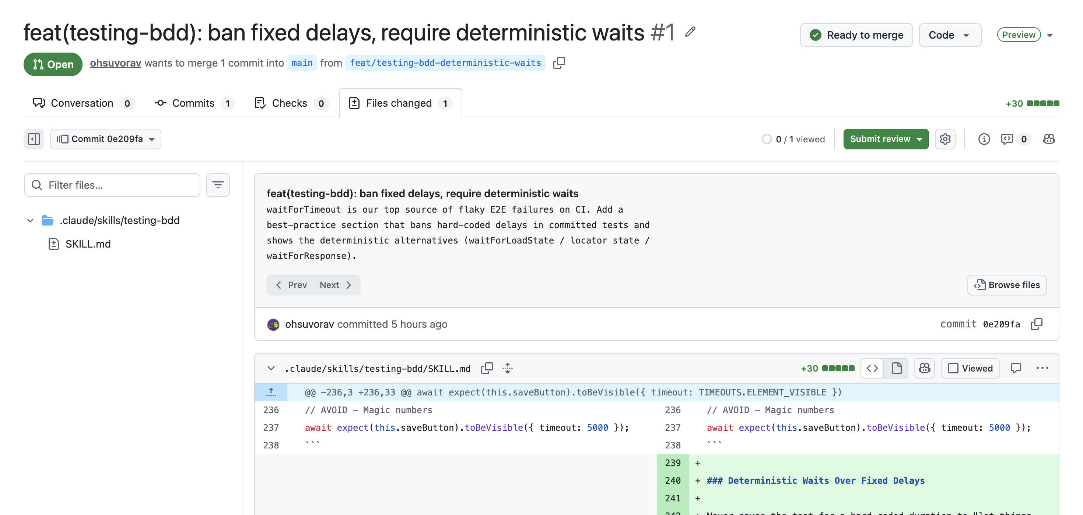Select SKILL.md in the file tree
1083x515 pixels.
point(88,244)
